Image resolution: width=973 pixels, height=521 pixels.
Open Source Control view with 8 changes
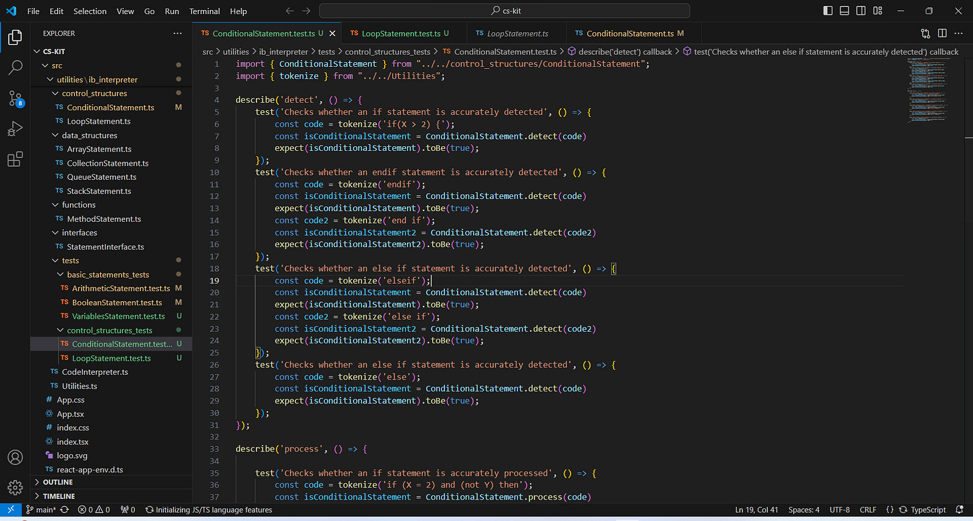click(15, 98)
